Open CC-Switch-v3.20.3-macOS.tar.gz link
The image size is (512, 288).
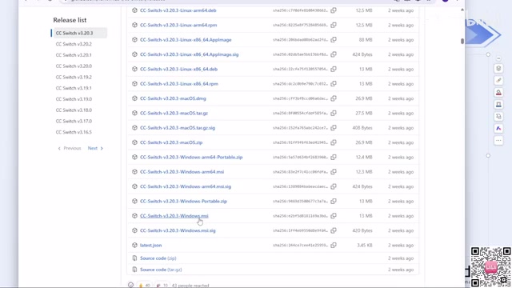tap(174, 113)
